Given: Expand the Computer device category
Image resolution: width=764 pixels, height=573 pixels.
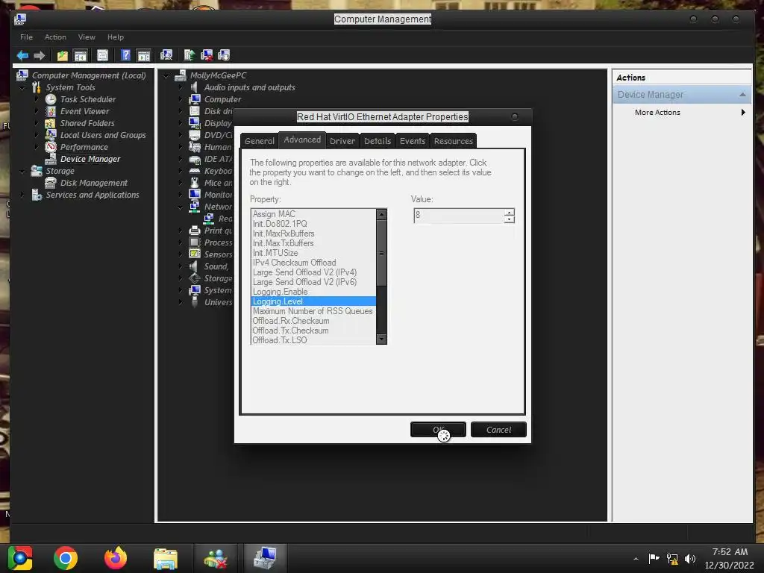Looking at the screenshot, I should (x=181, y=99).
